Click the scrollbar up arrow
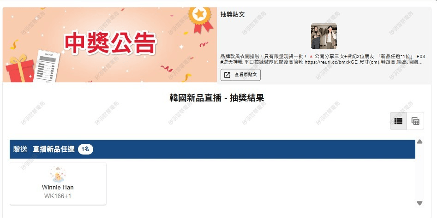The image size is (437, 218). click(x=419, y=141)
